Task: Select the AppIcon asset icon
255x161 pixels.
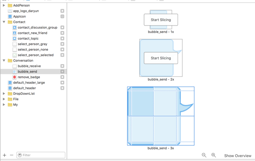Action: (x=10, y=17)
